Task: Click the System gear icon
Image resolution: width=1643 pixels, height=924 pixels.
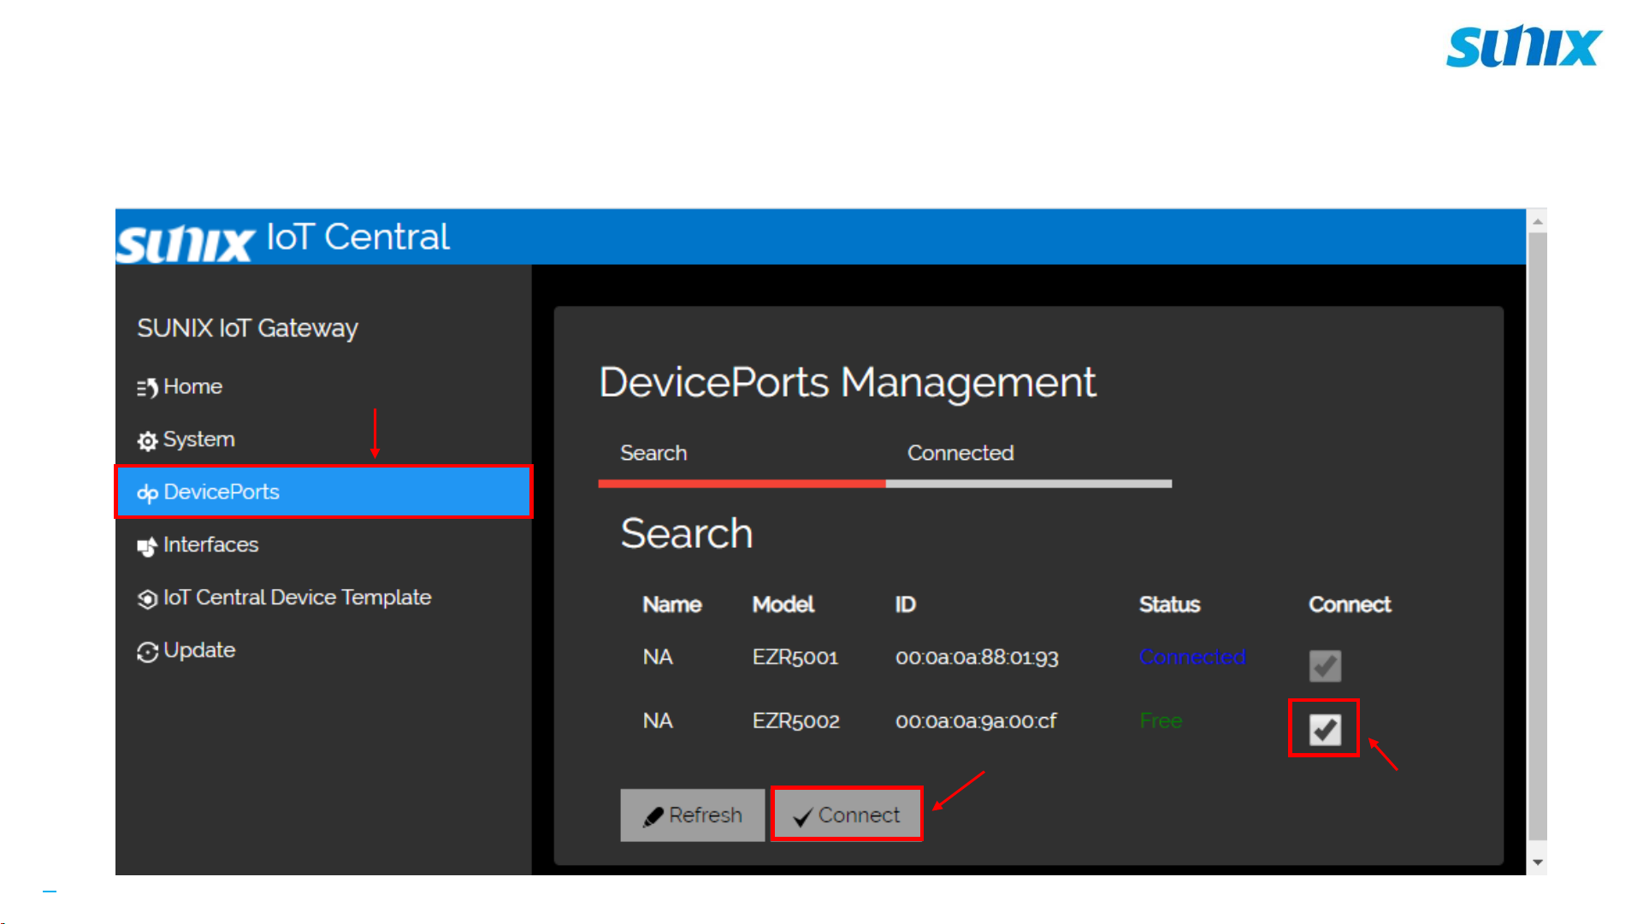Action: [147, 440]
